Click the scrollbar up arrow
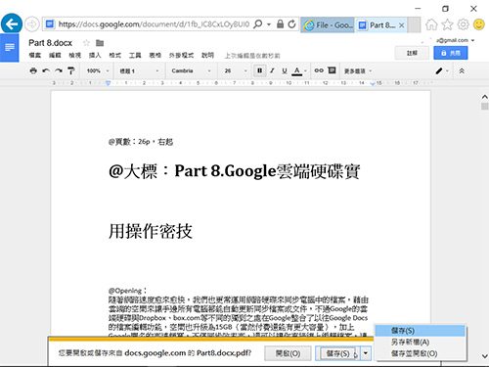 (484, 97)
